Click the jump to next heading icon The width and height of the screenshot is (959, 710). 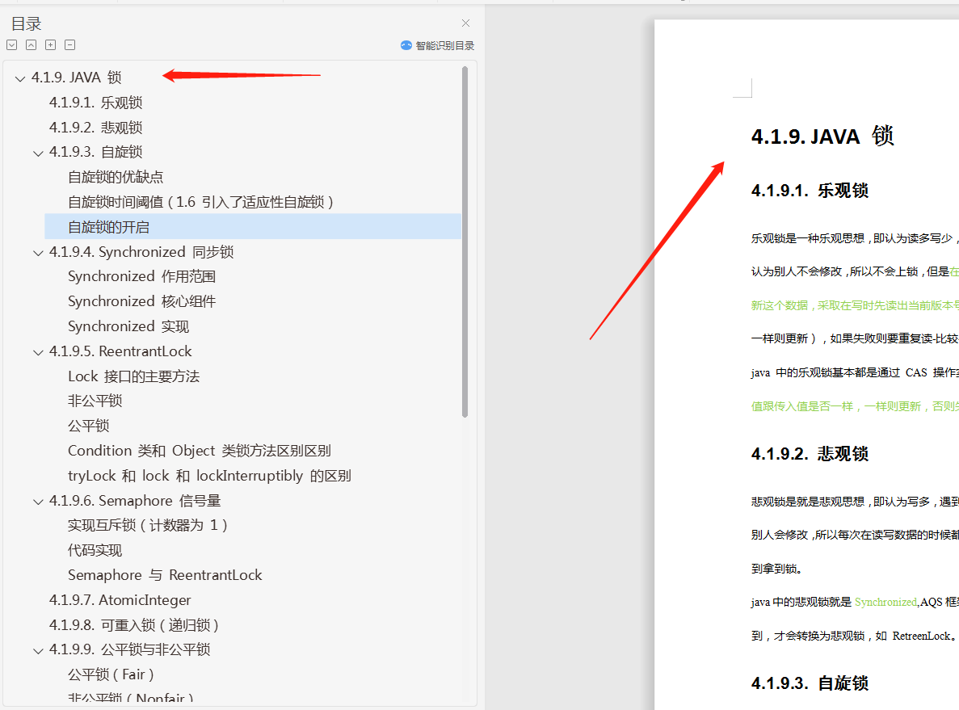tap(11, 44)
